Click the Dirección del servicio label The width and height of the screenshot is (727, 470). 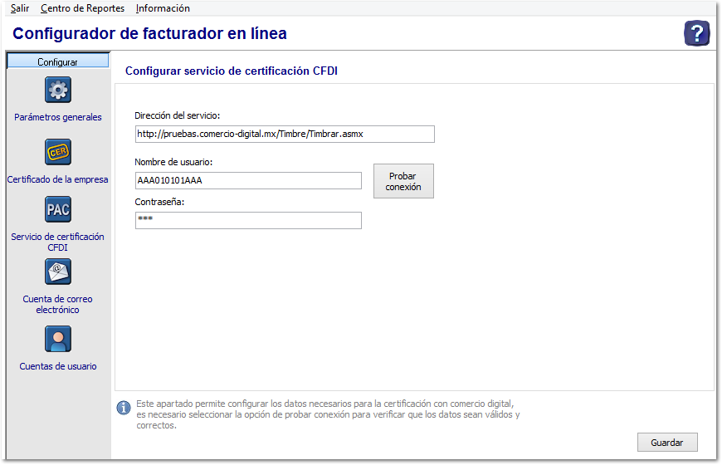coord(178,115)
